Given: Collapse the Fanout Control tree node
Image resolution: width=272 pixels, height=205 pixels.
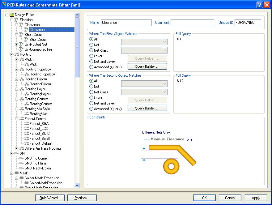Looking at the screenshot, I should tap(17, 119).
